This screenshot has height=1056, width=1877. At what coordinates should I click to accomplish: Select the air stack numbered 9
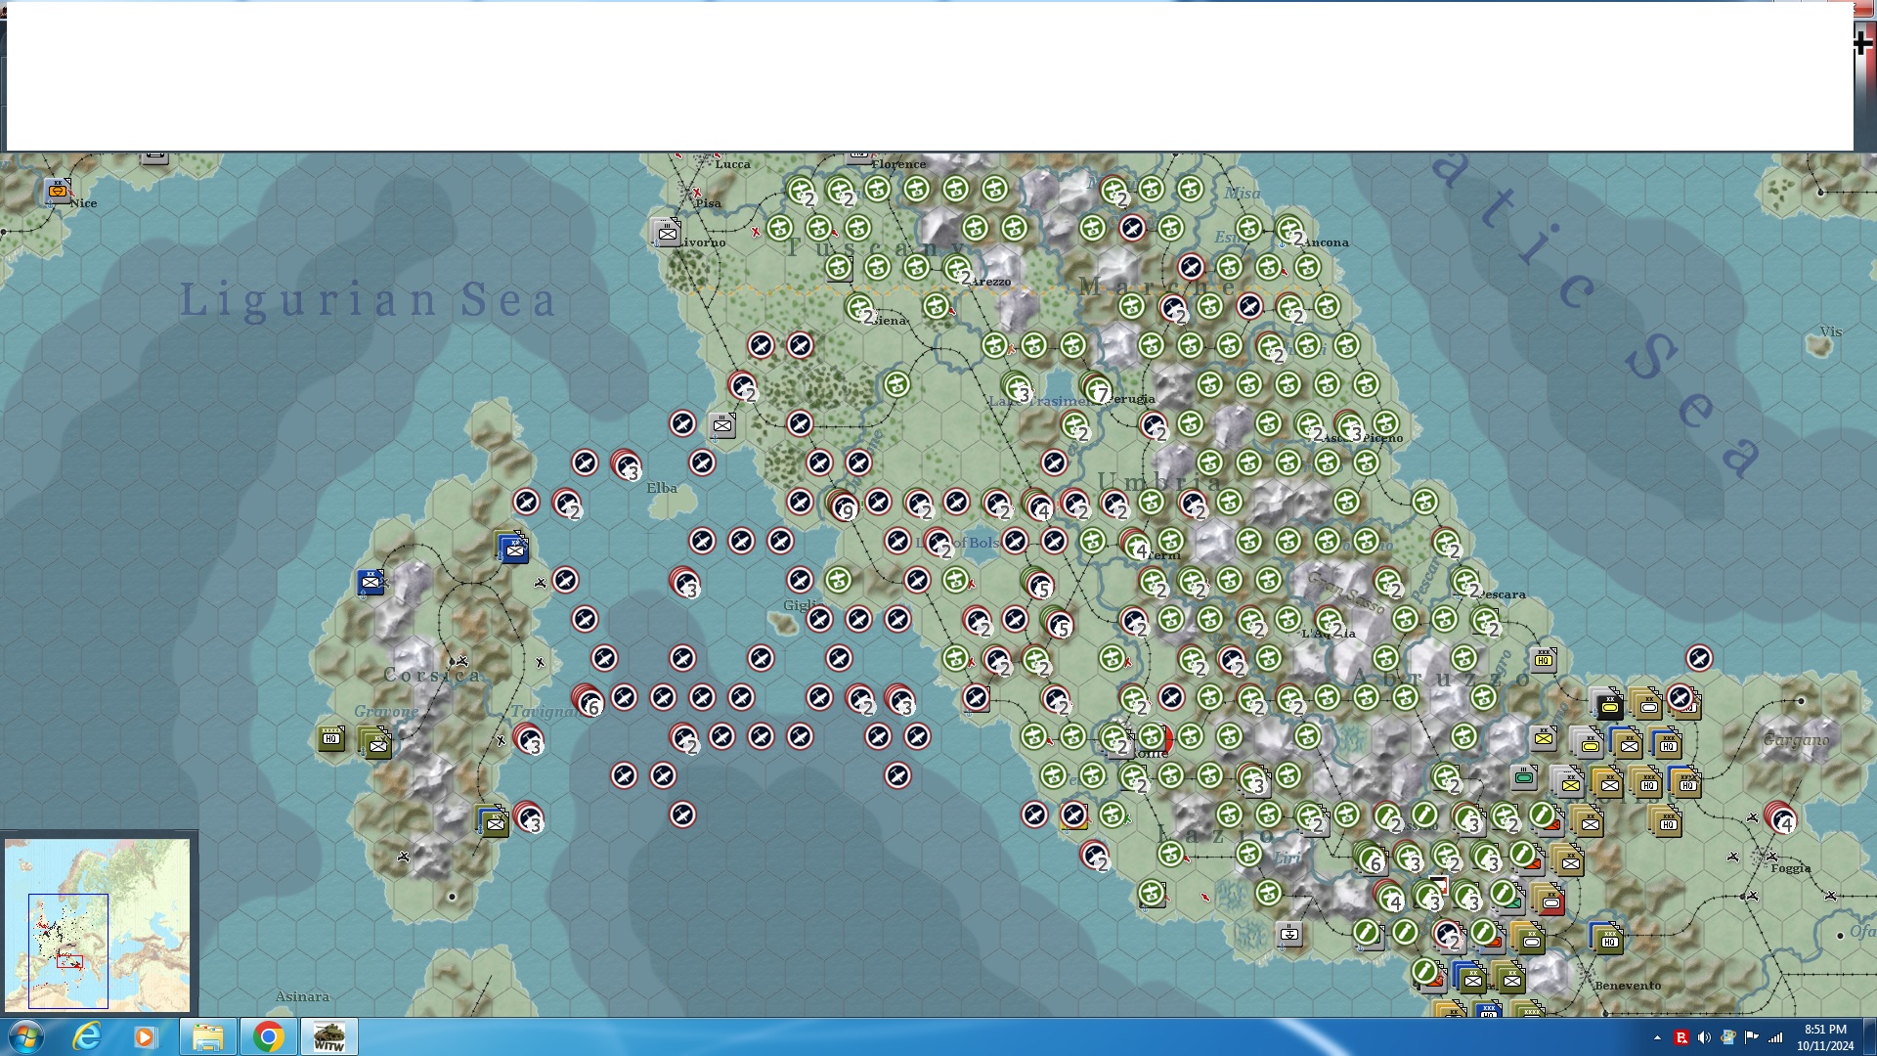(x=841, y=506)
